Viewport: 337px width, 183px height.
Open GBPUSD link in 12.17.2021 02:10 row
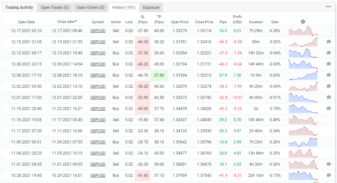(98, 31)
